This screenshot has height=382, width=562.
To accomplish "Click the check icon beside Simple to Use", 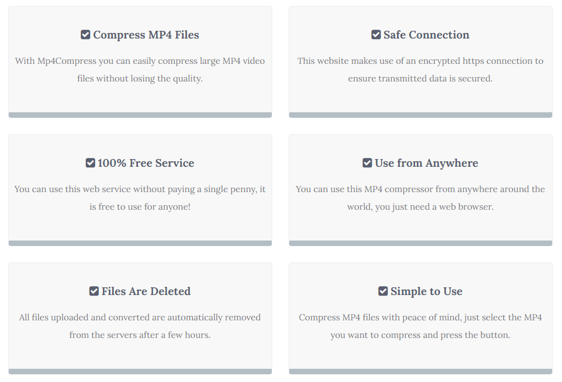I will tap(383, 291).
